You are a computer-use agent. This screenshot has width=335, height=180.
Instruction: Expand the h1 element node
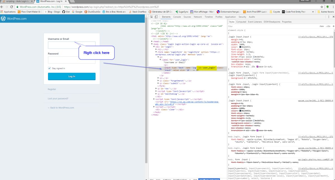pyautogui.click(x=156, y=49)
